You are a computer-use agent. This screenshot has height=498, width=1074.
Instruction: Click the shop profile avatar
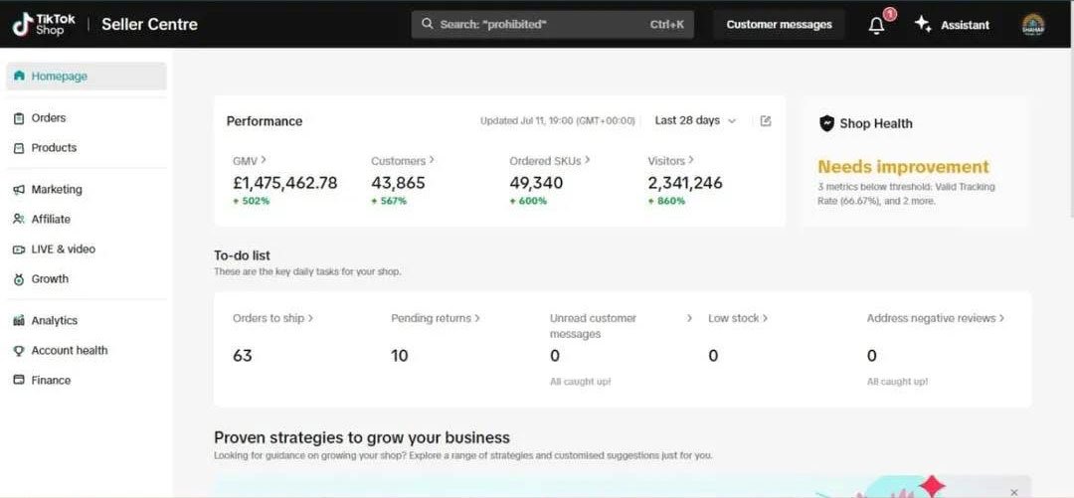(x=1033, y=25)
